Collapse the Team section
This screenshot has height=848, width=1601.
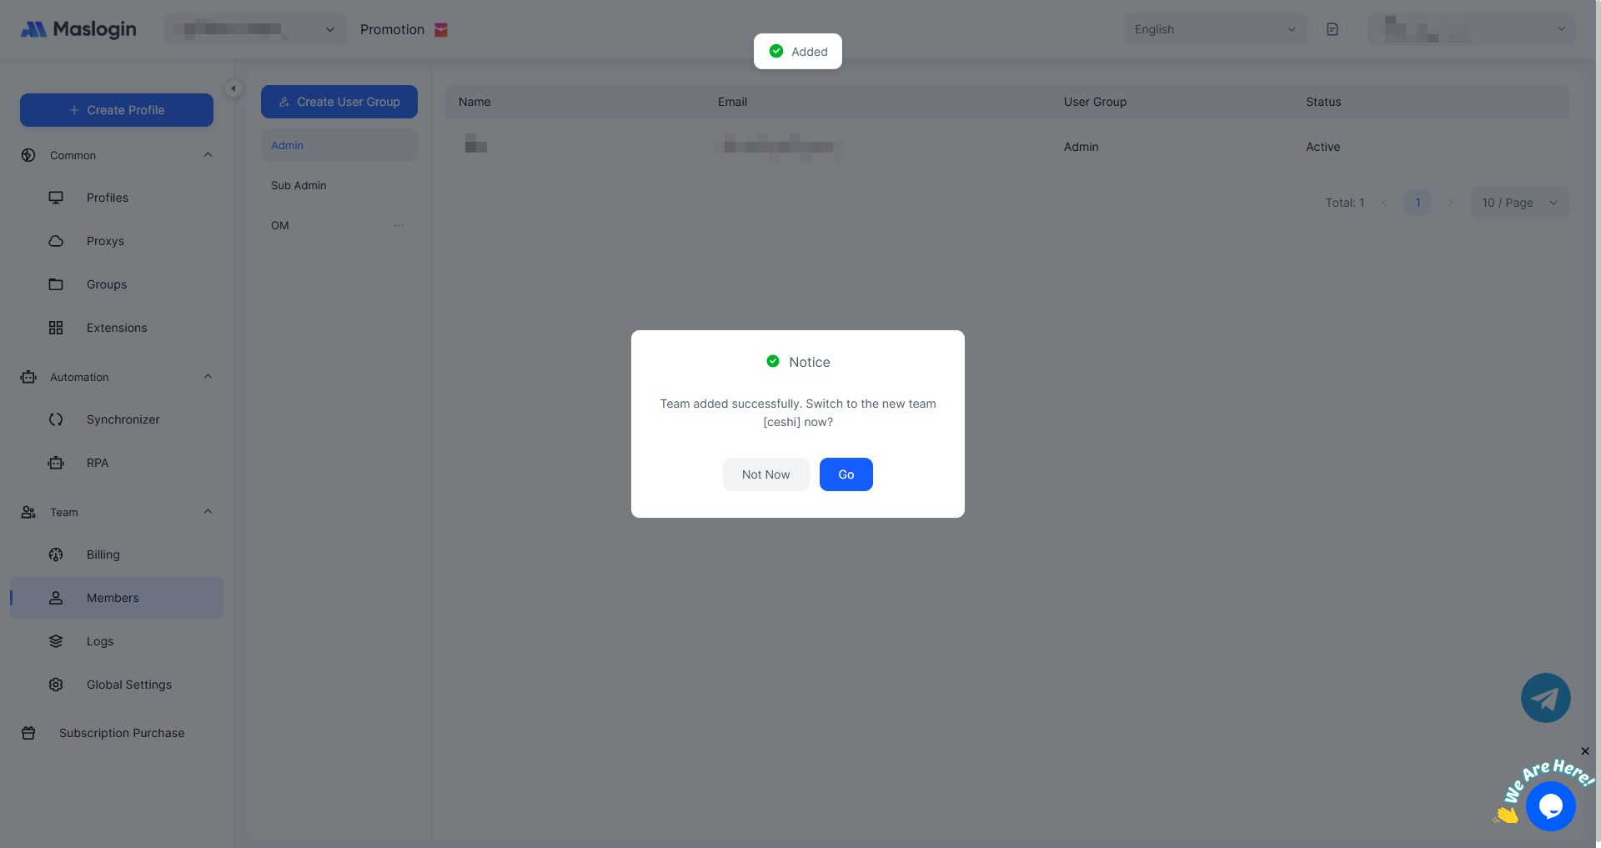pos(208,512)
